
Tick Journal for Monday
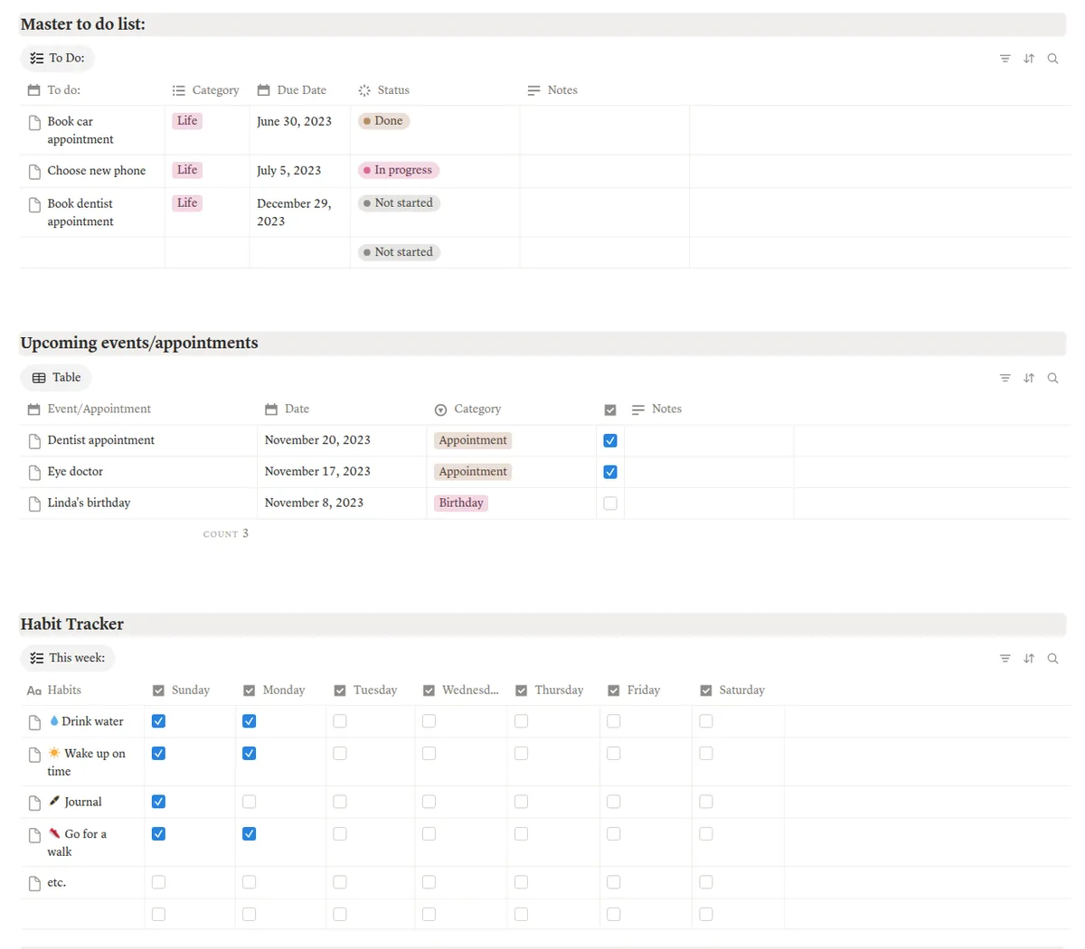[x=250, y=802]
